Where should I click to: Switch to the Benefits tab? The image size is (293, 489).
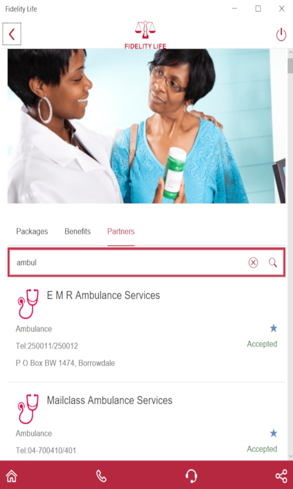[x=77, y=232]
